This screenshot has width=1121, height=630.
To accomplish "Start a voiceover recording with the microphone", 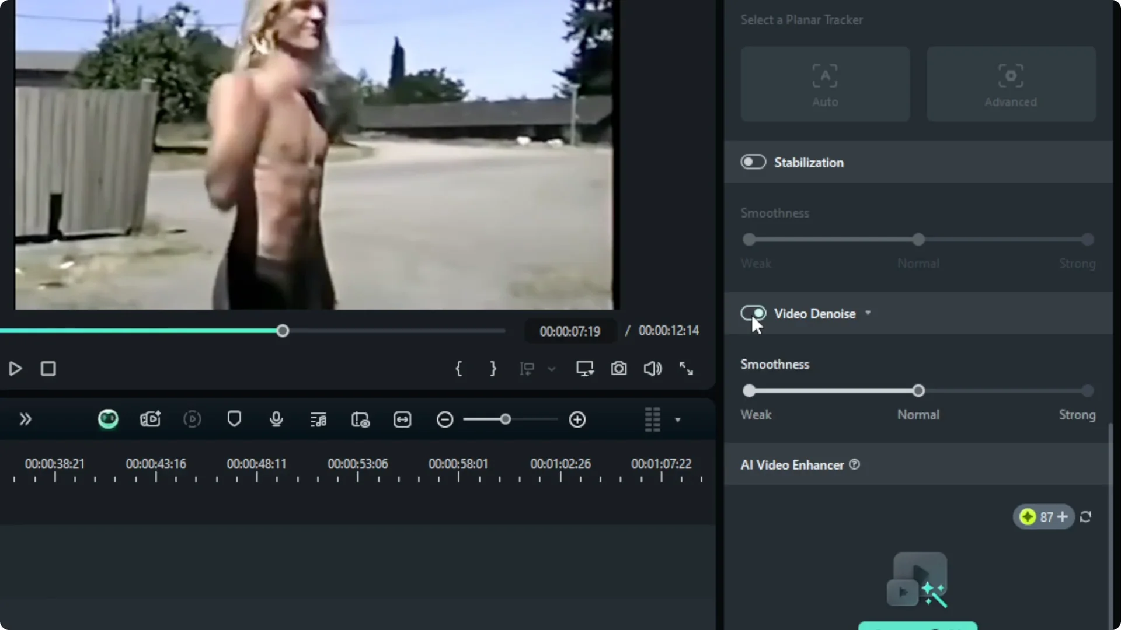I will (x=276, y=419).
